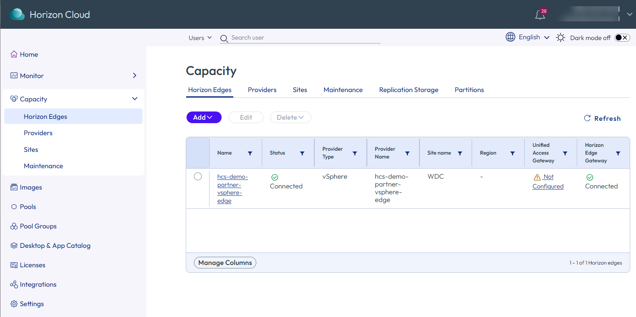Image resolution: width=636 pixels, height=317 pixels.
Task: Click the Capacity sidebar icon
Action: 14,99
